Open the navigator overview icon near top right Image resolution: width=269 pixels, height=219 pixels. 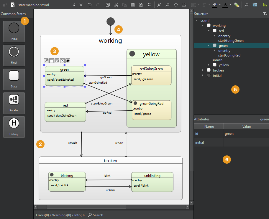point(254,5)
